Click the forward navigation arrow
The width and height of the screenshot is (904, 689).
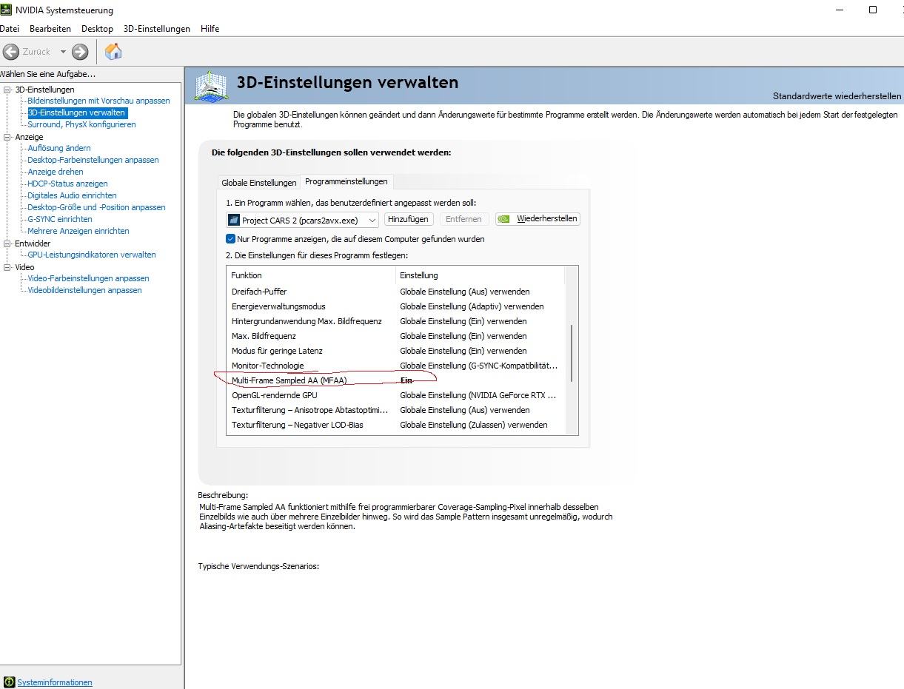(x=80, y=52)
